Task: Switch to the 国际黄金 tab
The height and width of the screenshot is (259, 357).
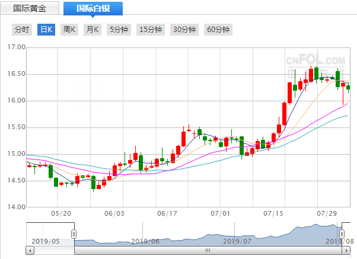Action: (x=30, y=8)
